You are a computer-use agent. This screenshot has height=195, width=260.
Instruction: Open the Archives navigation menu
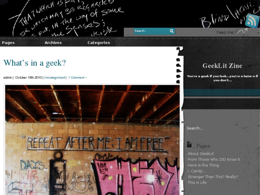click(53, 43)
